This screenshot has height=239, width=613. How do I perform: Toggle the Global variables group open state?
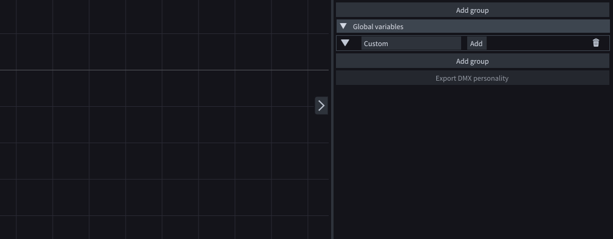click(x=343, y=26)
